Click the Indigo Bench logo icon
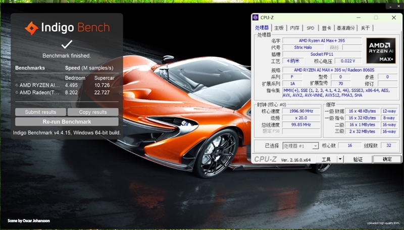This screenshot has width=404, height=230. click(x=31, y=28)
